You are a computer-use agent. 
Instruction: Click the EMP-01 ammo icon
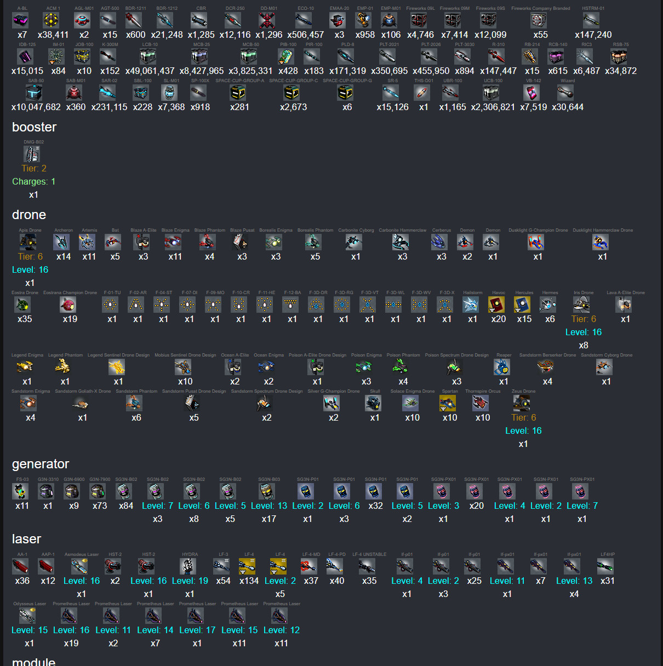[x=363, y=20]
